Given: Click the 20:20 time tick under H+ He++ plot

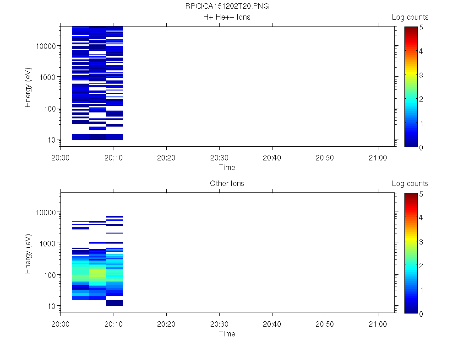Looking at the screenshot, I should point(166,158).
